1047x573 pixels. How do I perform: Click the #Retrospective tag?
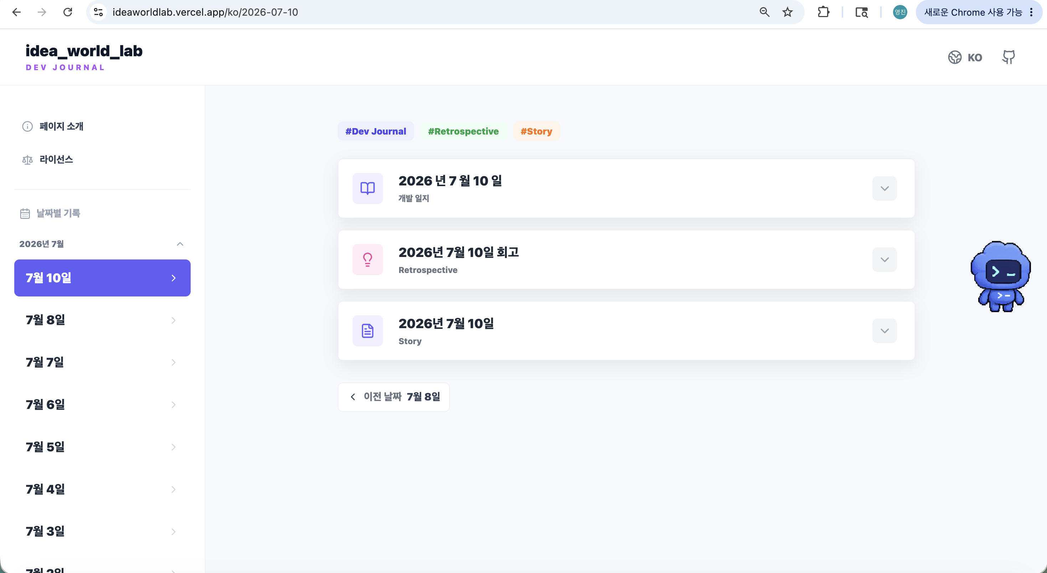click(x=463, y=131)
